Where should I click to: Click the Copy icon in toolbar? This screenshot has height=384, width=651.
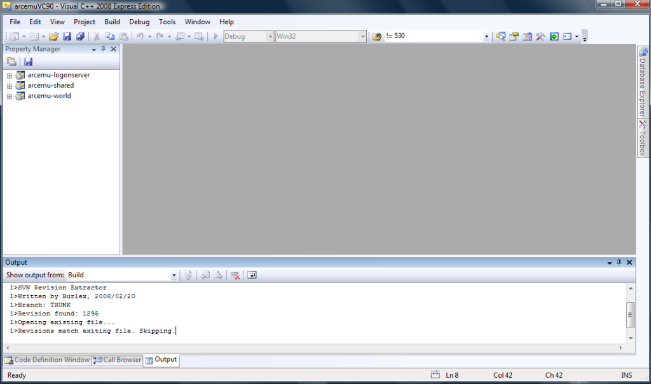pos(110,36)
